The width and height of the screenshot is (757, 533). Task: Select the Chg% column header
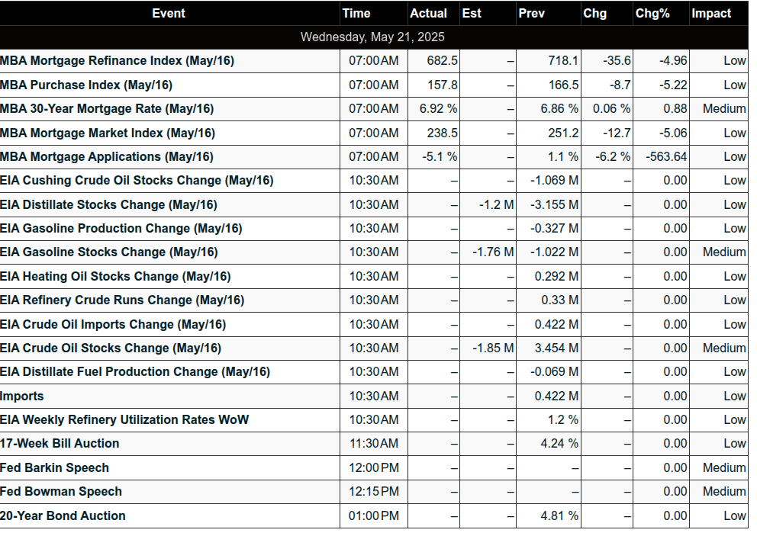[x=652, y=13]
